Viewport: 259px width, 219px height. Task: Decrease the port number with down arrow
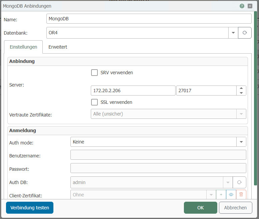pos(241,93)
